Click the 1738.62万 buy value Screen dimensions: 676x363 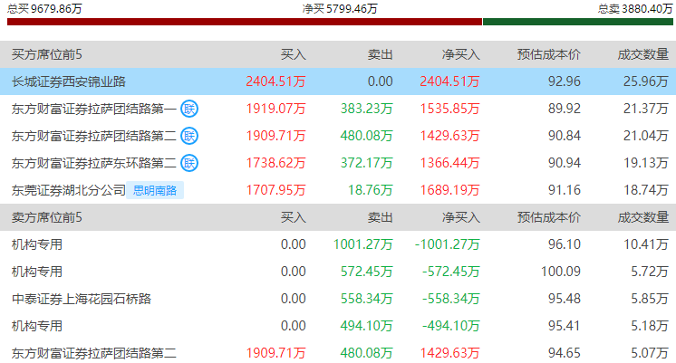[x=275, y=163]
